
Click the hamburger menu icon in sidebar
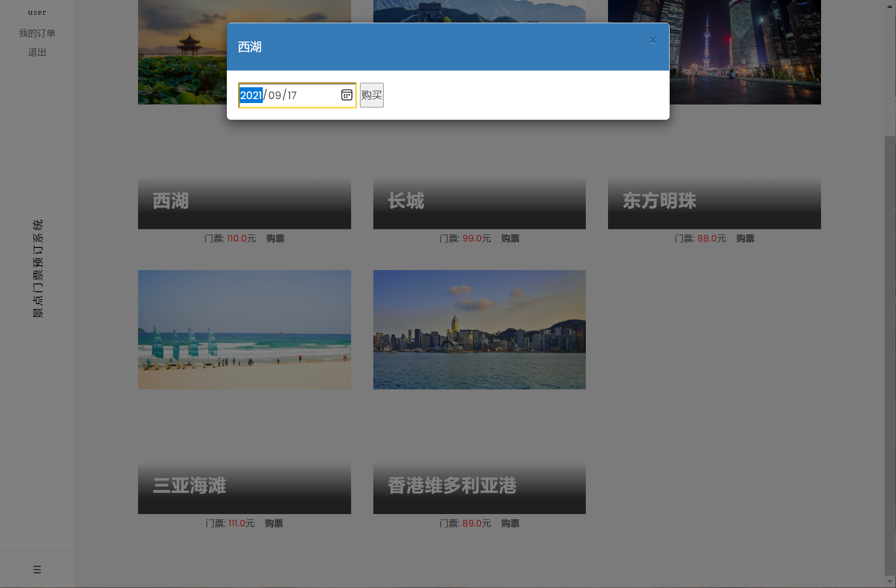(37, 569)
